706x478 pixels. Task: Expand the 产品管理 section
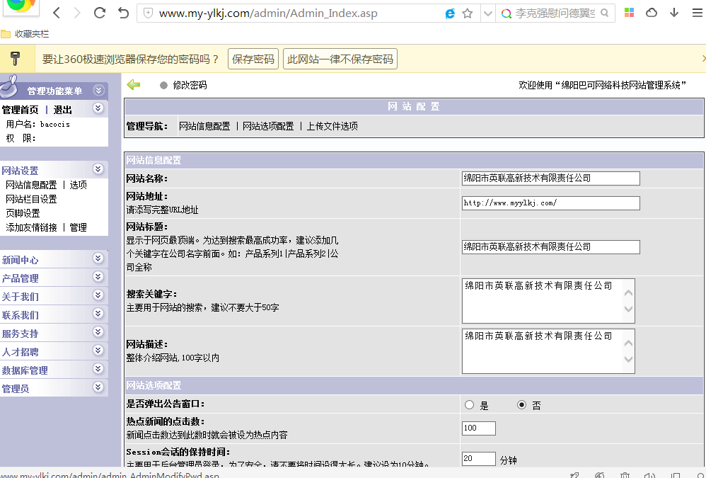point(98,277)
